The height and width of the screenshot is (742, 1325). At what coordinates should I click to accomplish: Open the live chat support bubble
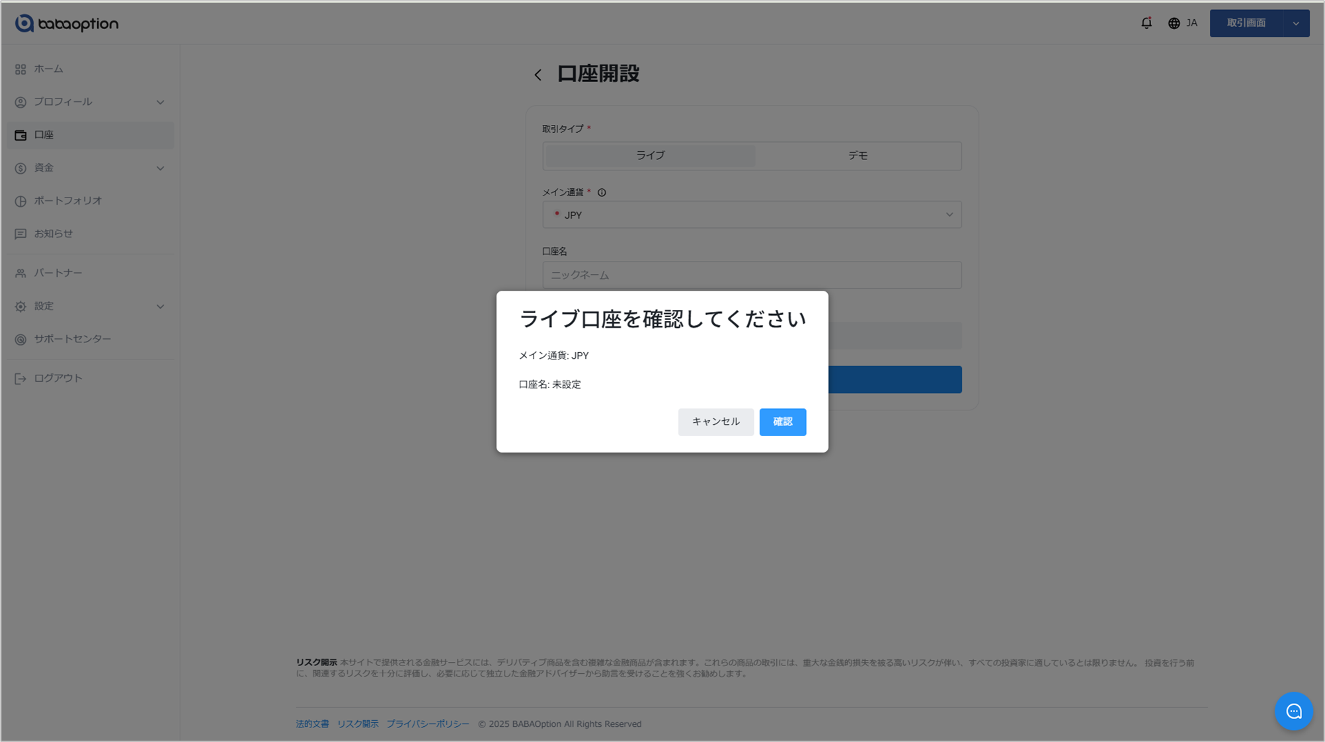[1293, 711]
